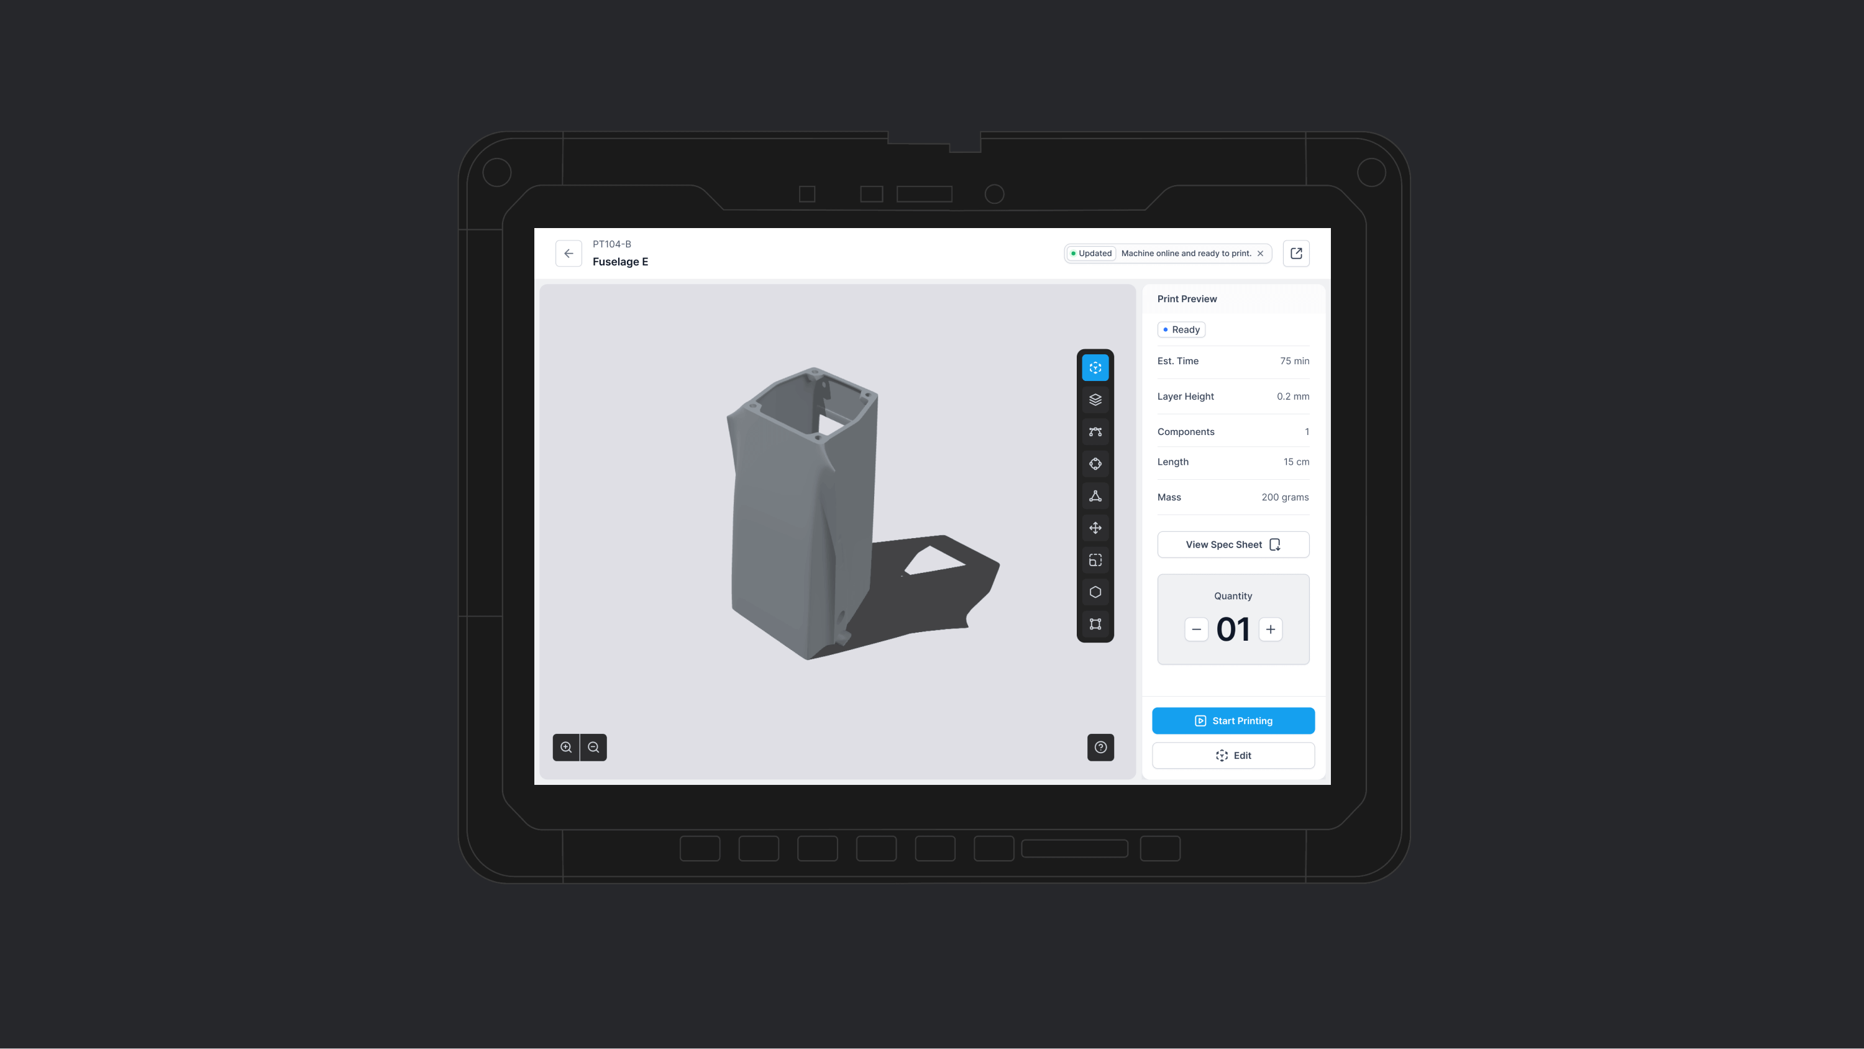Click the Mass label
The height and width of the screenshot is (1049, 1864).
tap(1169, 497)
